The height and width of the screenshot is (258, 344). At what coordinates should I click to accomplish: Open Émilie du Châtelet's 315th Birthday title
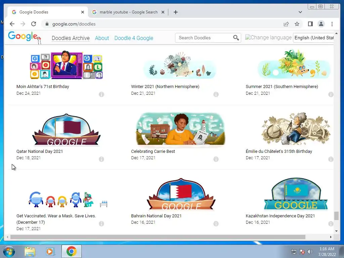coord(279,151)
